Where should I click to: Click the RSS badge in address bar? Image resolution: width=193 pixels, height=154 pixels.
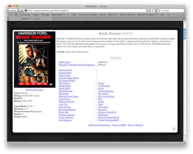tap(148, 10)
